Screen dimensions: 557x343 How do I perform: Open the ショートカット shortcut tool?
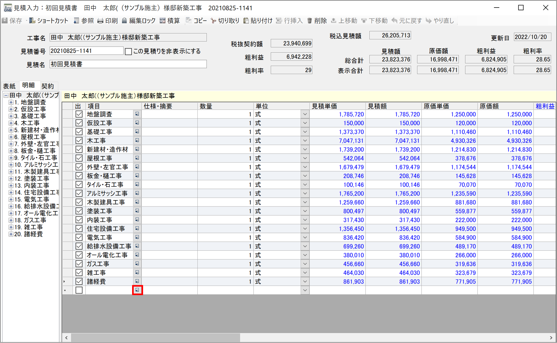pos(32,21)
